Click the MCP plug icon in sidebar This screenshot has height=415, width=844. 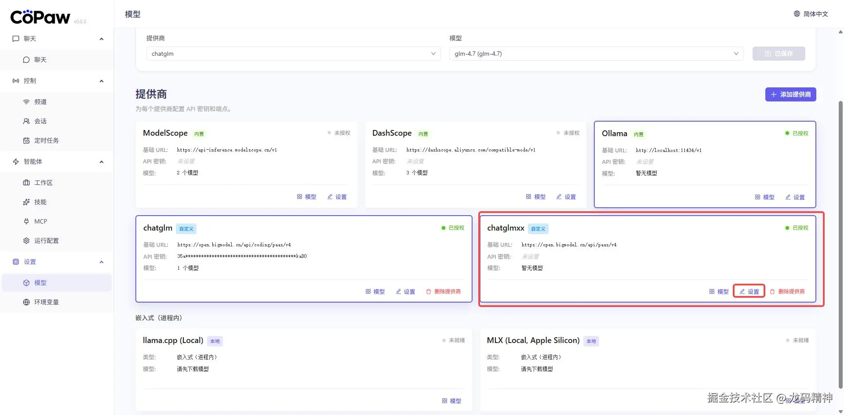pyautogui.click(x=26, y=221)
